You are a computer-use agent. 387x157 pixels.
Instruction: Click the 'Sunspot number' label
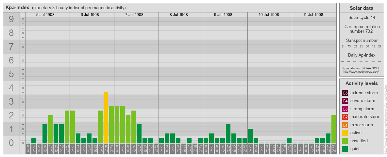click(x=362, y=41)
